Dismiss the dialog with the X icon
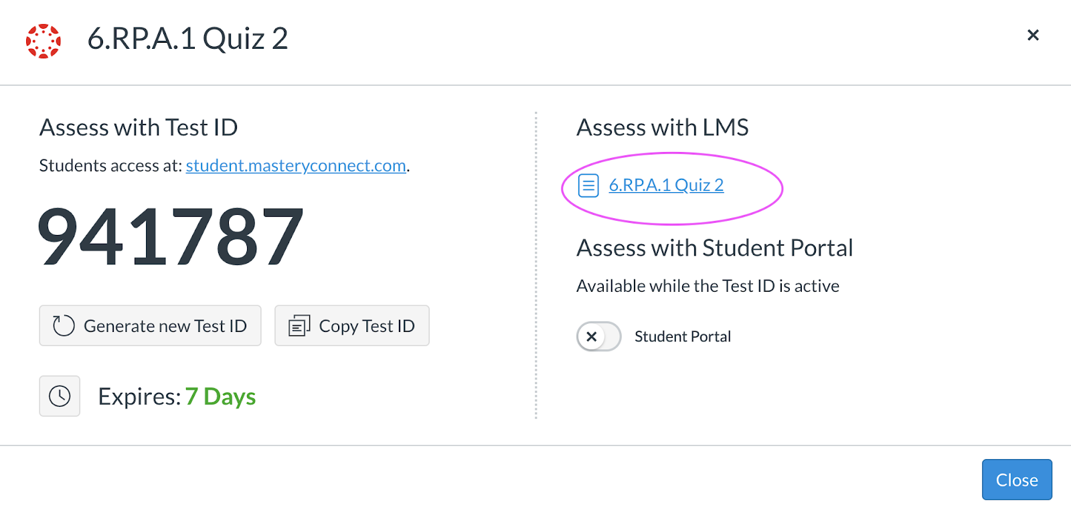Screen dimensions: 1071x510 tap(1033, 35)
